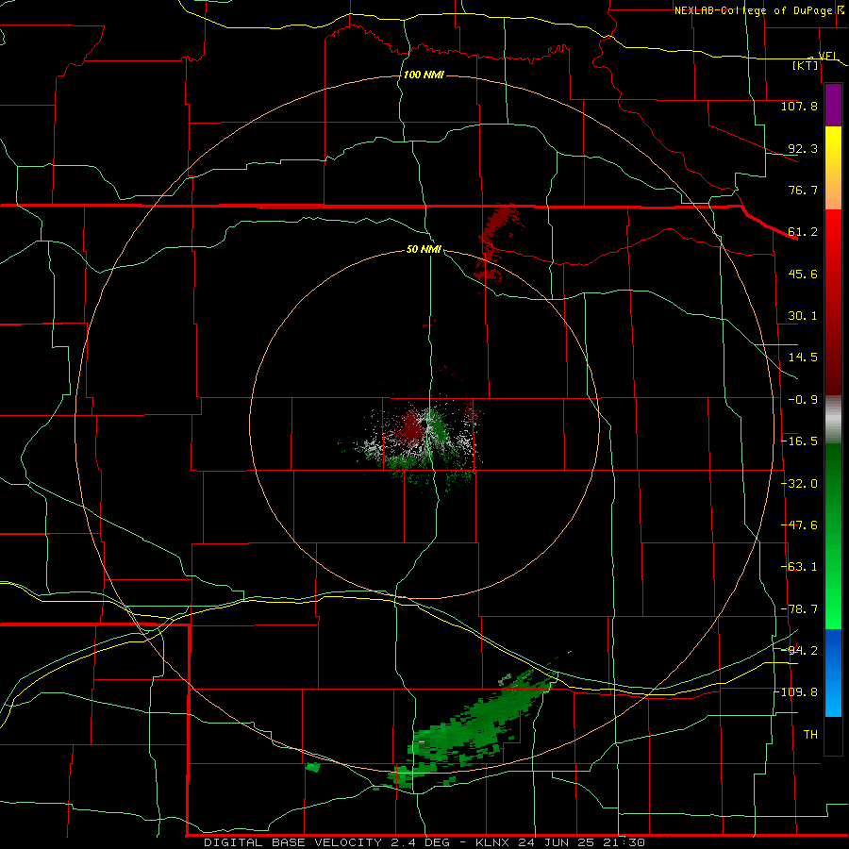Select the -78.7 scale value
This screenshot has height=849, width=849.
tap(799, 609)
